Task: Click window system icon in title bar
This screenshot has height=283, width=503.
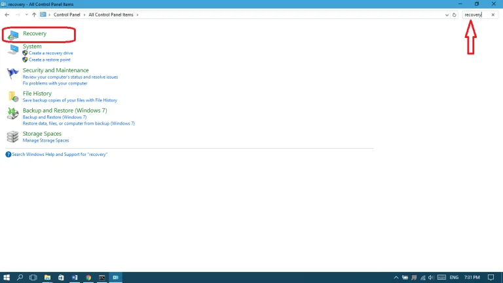Action: (x=3, y=4)
